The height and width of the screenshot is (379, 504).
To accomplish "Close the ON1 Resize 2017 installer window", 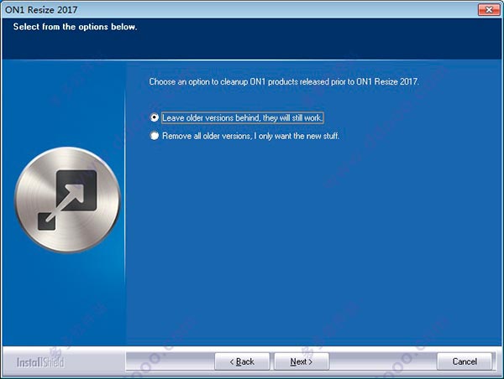I will point(489,9).
